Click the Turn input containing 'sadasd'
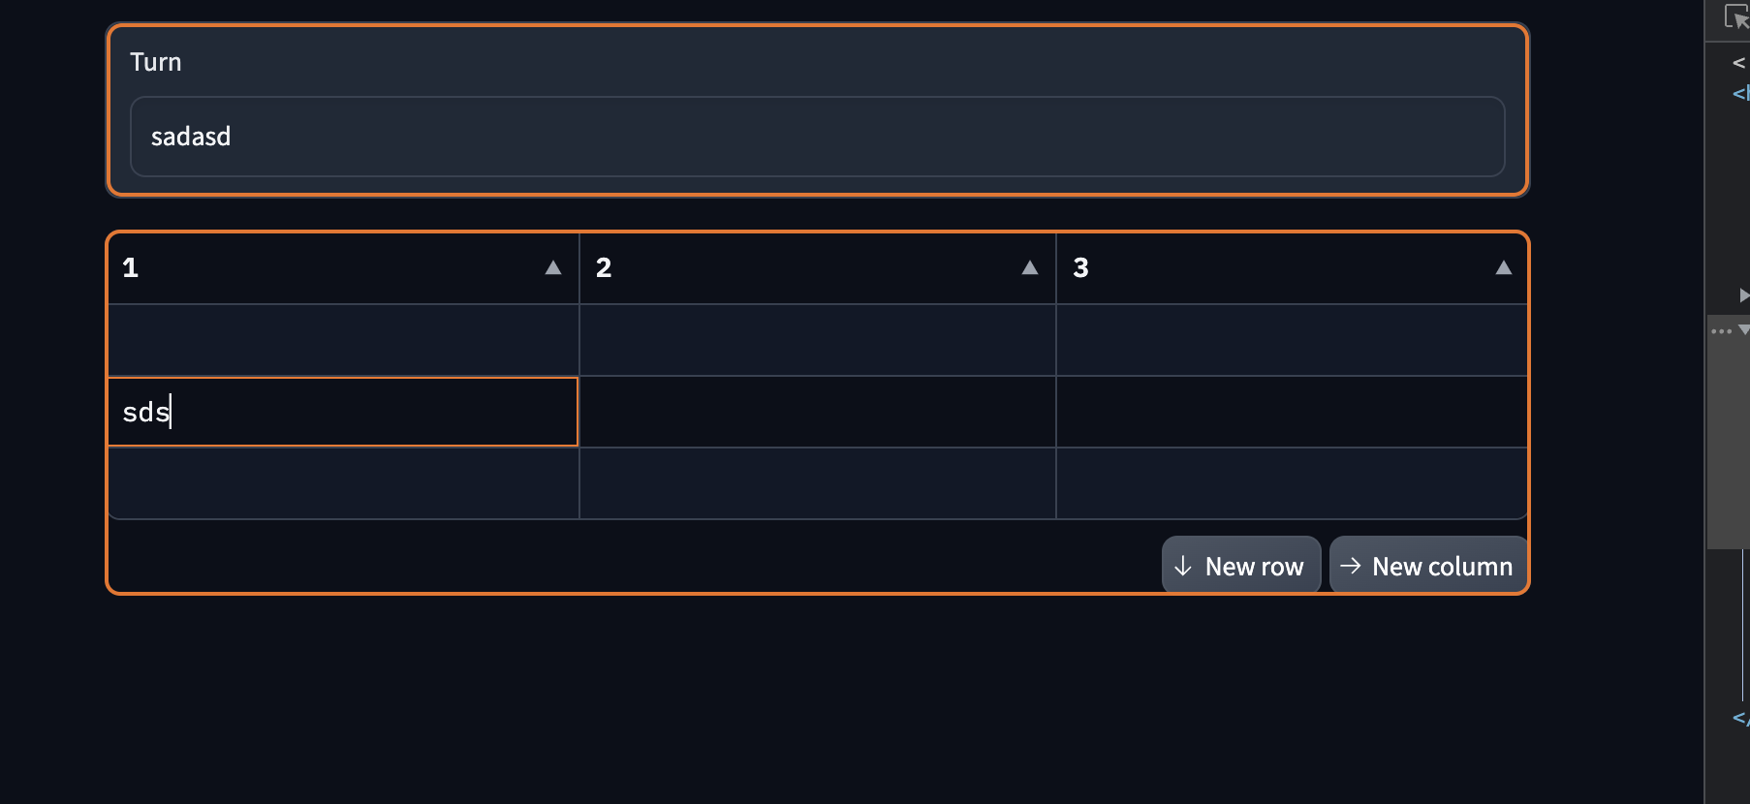The height and width of the screenshot is (804, 1750). pyautogui.click(x=818, y=137)
